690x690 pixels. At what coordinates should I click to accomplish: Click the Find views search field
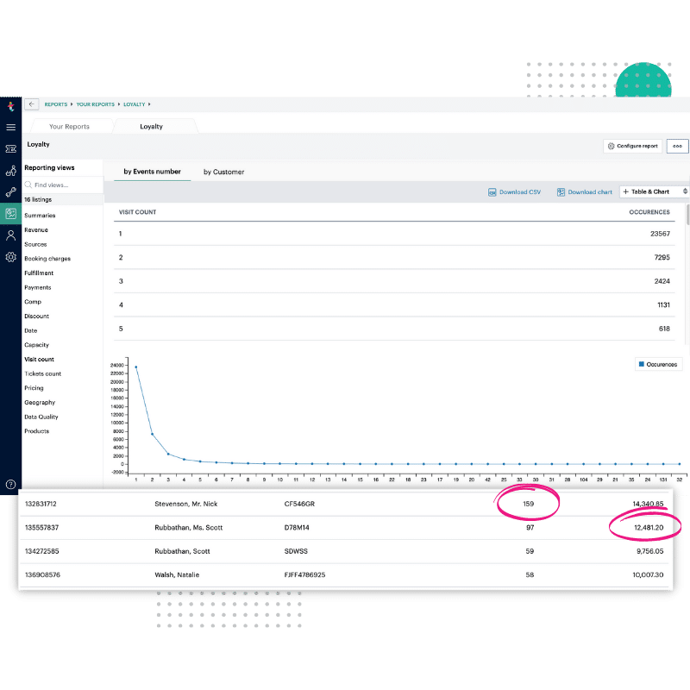tap(60, 185)
